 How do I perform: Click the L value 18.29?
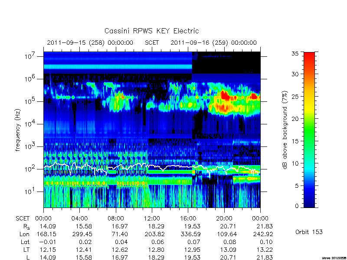156,257
